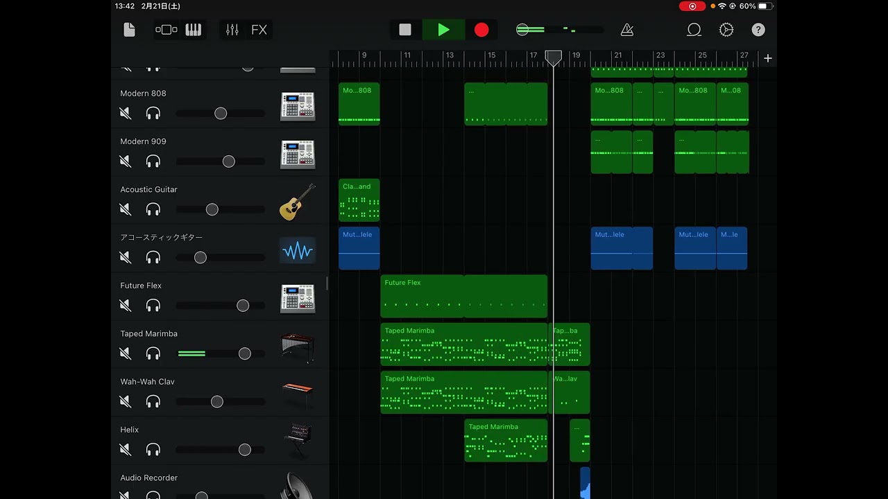888x499 pixels.
Task: Open the FX panel
Action: [259, 30]
